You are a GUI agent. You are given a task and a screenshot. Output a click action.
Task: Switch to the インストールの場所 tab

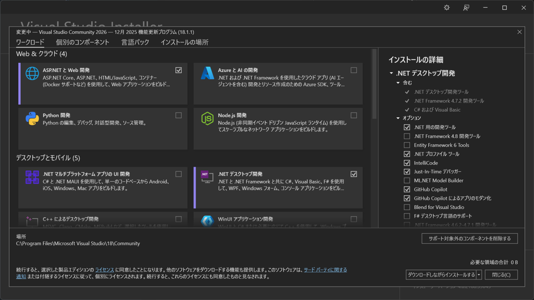184,42
